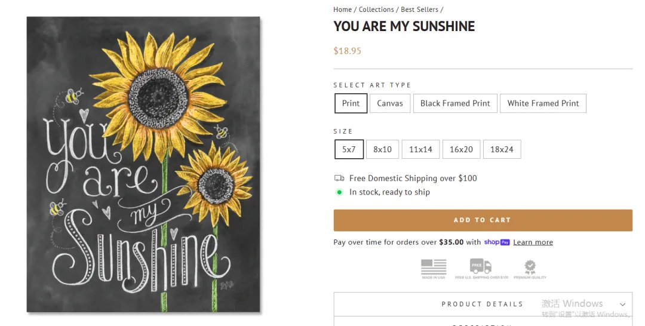Pick the 8x10 size option

pyautogui.click(x=383, y=149)
